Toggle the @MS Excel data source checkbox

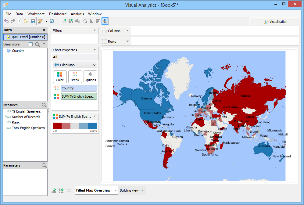pyautogui.click(x=9, y=37)
